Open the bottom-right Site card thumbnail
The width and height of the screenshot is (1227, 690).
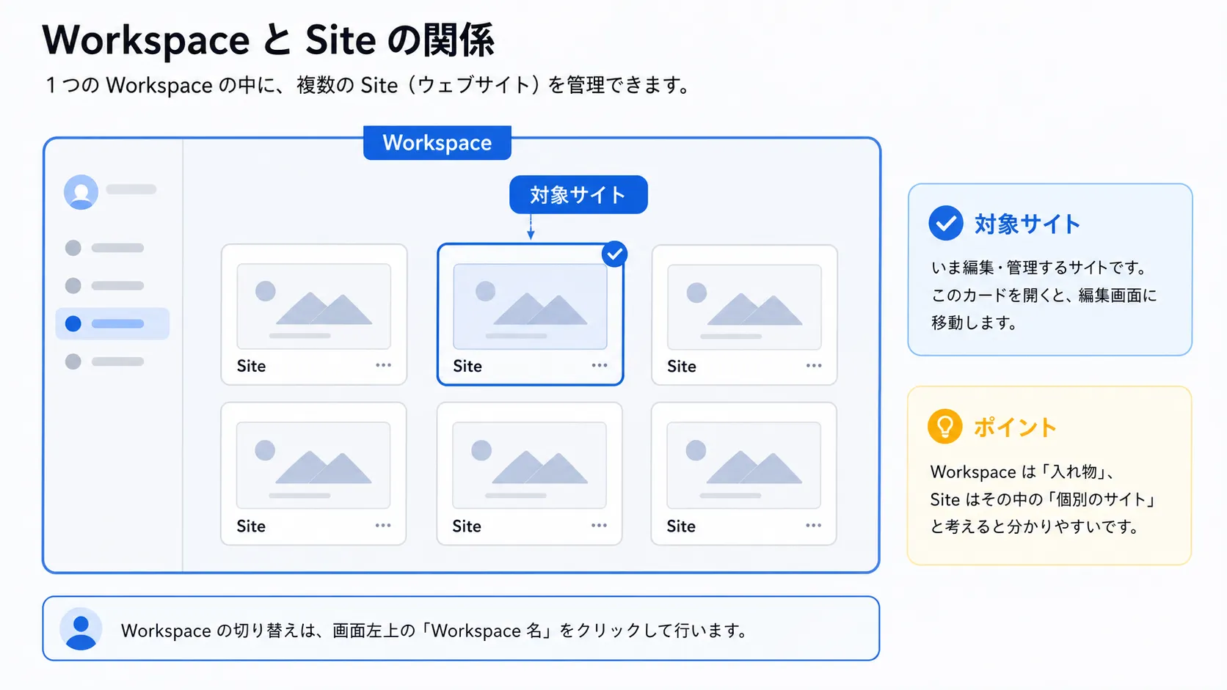(743, 465)
